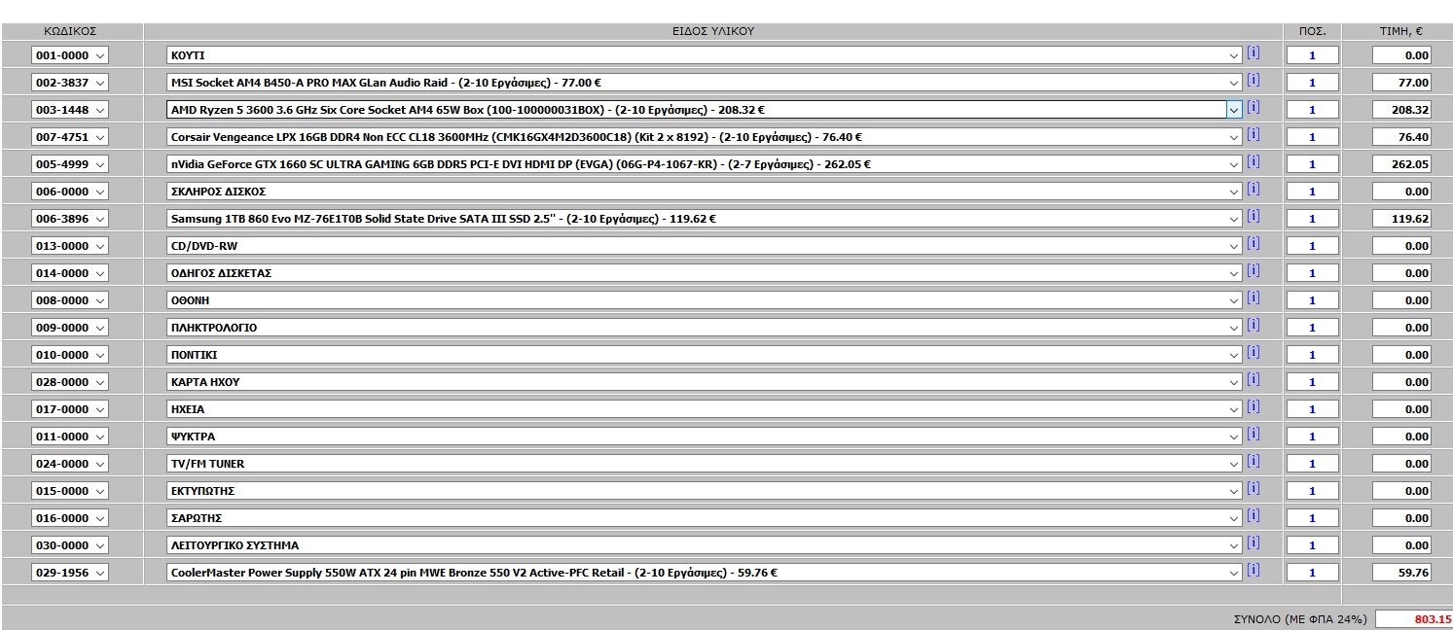Expand the ΠΛΗΚΤΡΟΛΟΓΙΟ product dropdown
The width and height of the screenshot is (1453, 630).
[x=705, y=328]
